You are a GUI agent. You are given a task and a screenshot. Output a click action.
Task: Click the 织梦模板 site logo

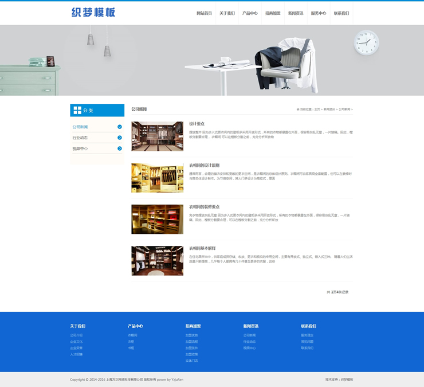click(93, 13)
